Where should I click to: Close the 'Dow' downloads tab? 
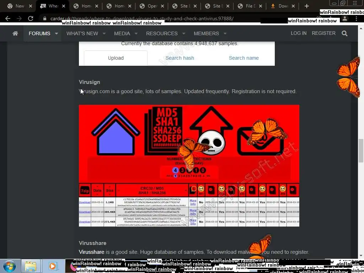coord(293,6)
